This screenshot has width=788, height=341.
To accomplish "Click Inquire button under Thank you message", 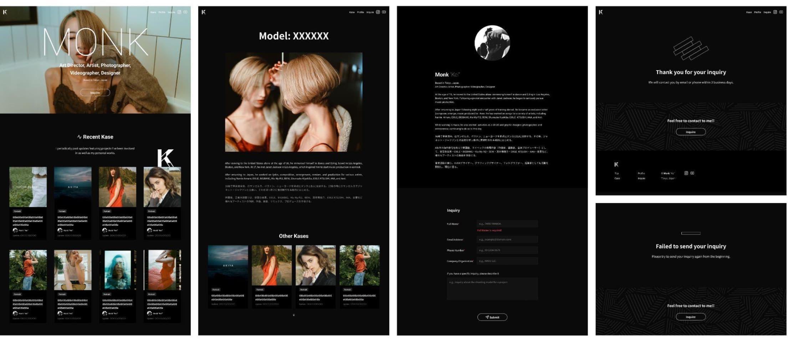I will pos(691,132).
